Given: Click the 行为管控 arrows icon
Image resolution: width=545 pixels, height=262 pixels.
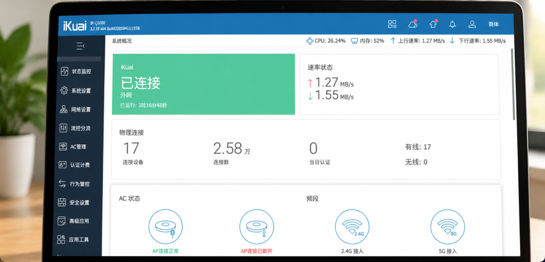Looking at the screenshot, I should coord(62,184).
